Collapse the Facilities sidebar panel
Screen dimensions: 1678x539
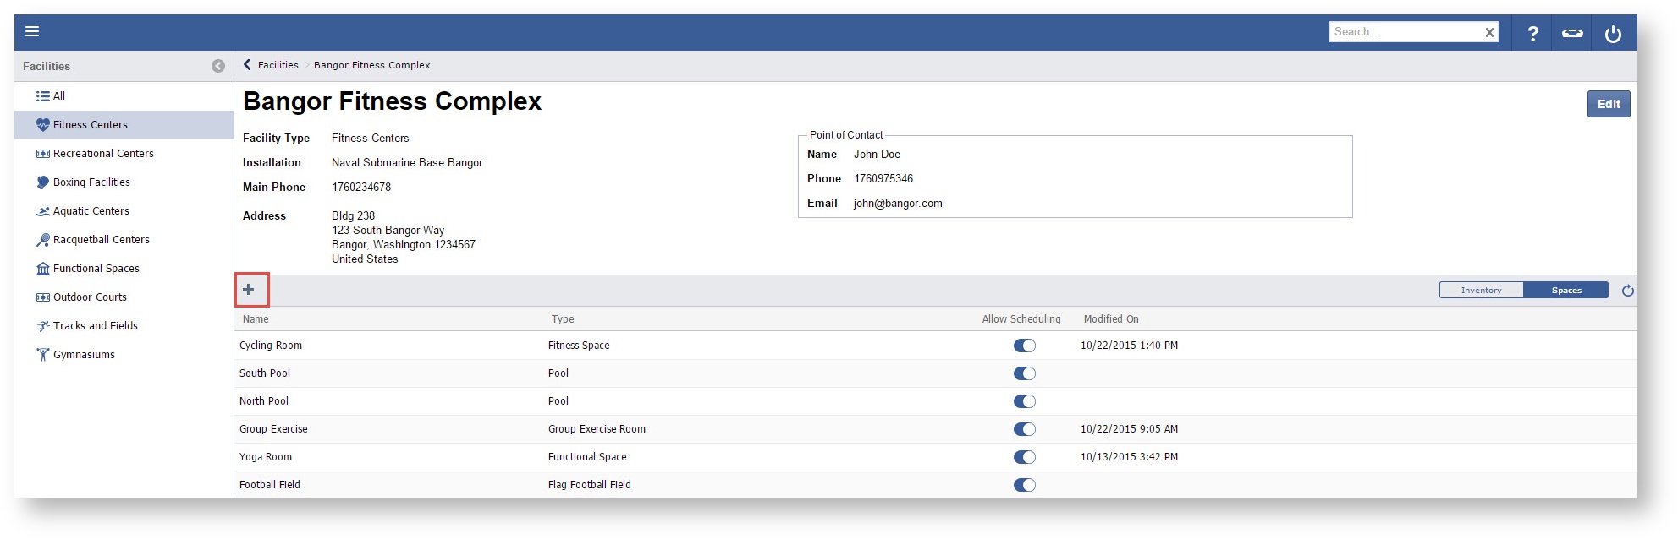(x=218, y=66)
